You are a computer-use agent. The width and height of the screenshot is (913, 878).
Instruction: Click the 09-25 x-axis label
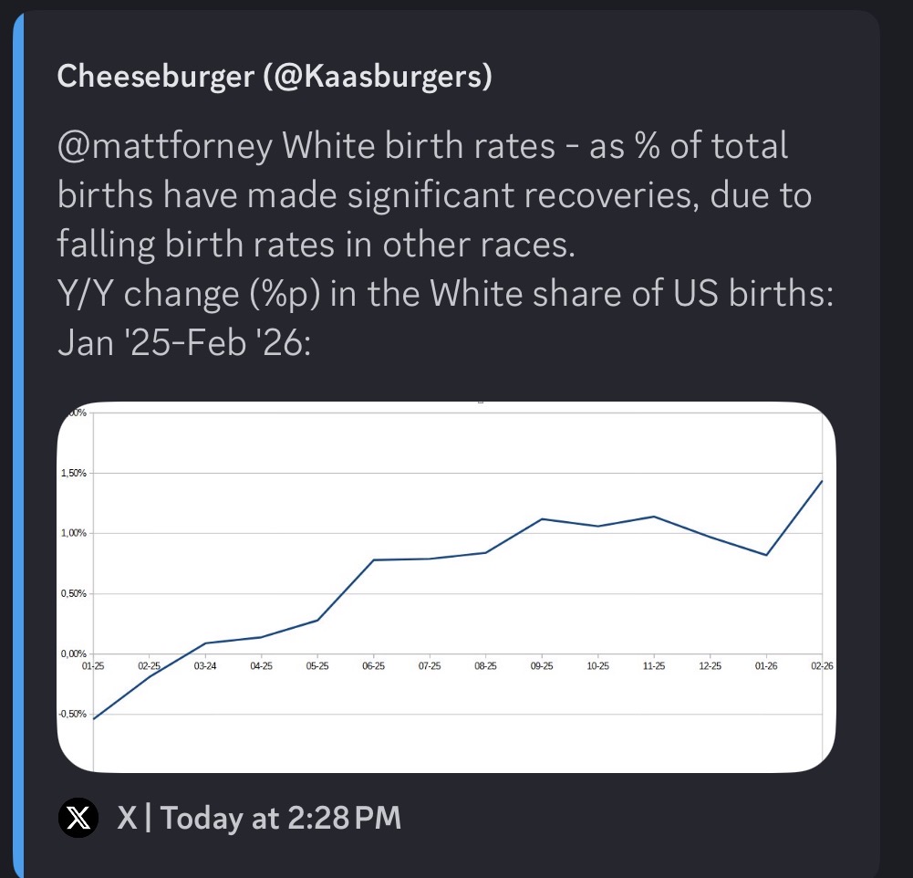coord(542,666)
